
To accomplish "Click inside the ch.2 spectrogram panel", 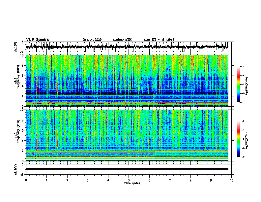I will click(127, 135).
